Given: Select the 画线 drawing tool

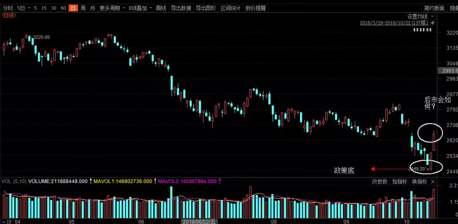Looking at the screenshot, I should tap(161, 8).
